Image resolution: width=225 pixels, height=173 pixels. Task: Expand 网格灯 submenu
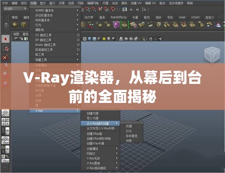[100, 154]
